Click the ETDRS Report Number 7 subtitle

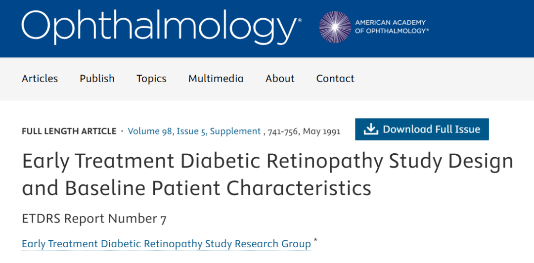94,219
